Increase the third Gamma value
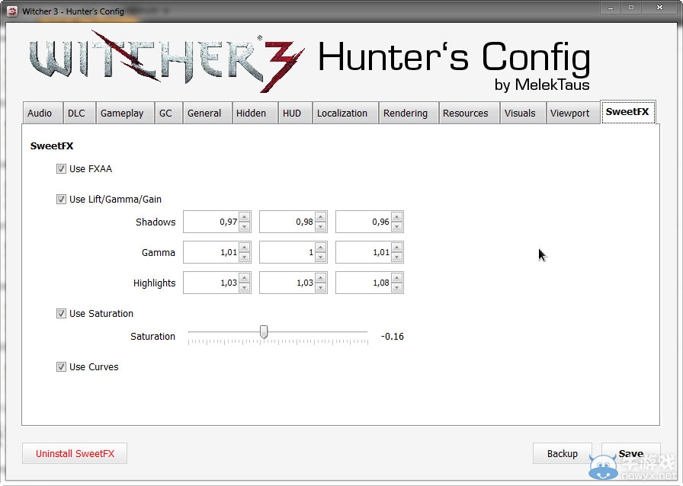This screenshot has width=683, height=486. coord(397,248)
